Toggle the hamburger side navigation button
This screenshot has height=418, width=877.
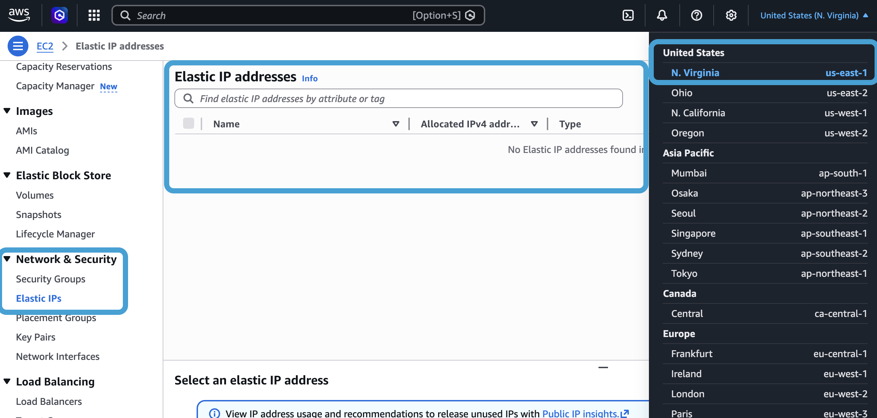coord(18,46)
